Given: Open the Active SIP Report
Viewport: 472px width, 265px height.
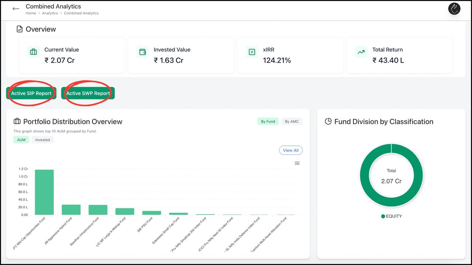Looking at the screenshot, I should pos(31,93).
